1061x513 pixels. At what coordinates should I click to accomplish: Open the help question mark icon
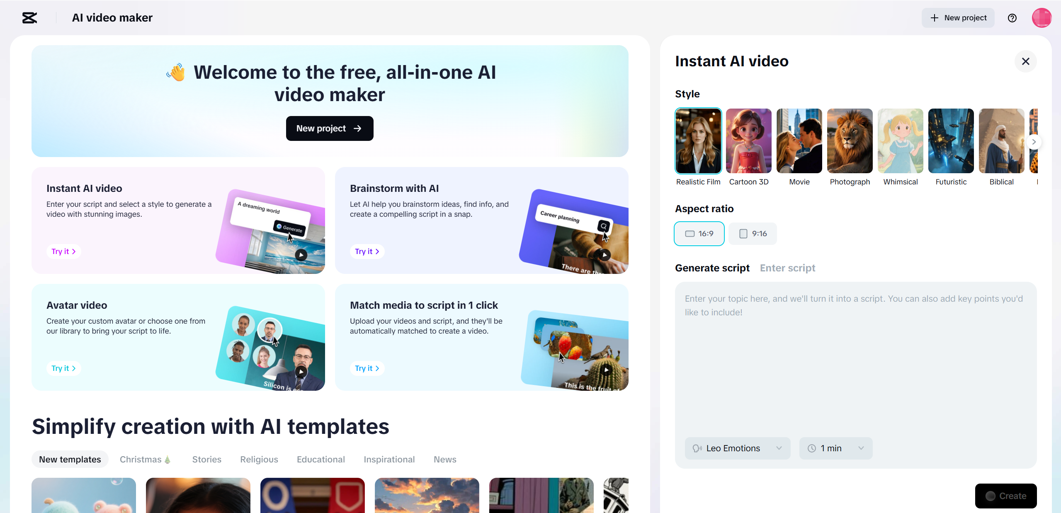1012,18
